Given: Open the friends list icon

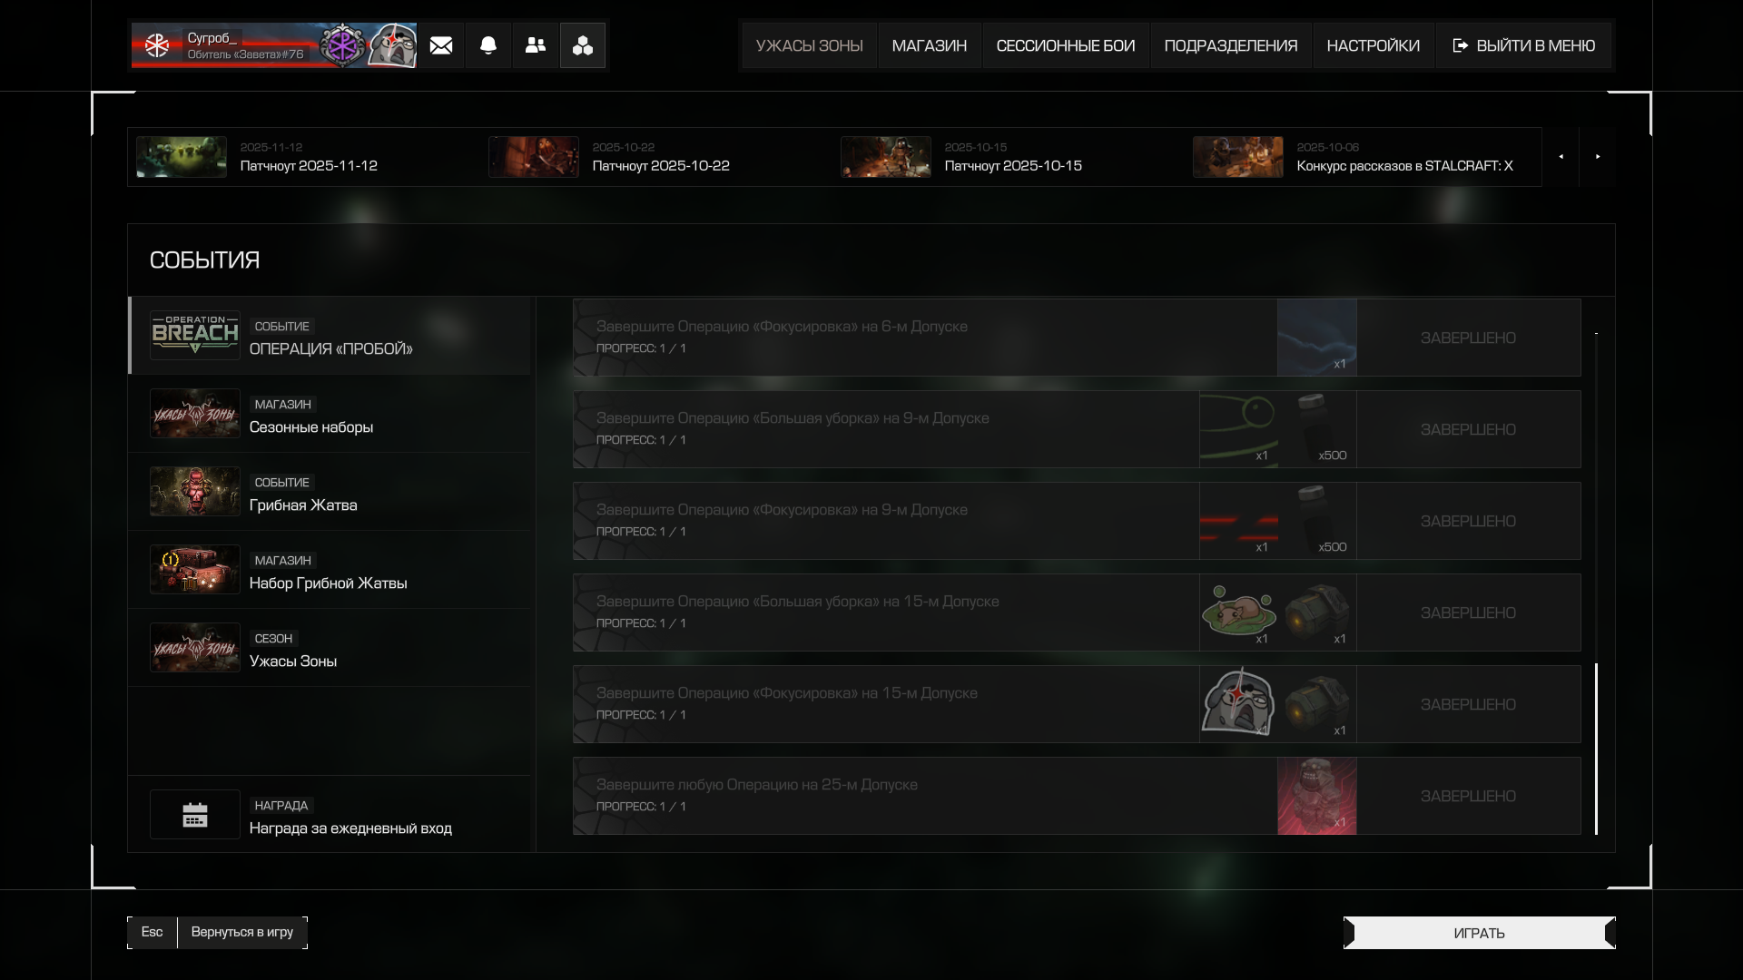Looking at the screenshot, I should [x=536, y=45].
